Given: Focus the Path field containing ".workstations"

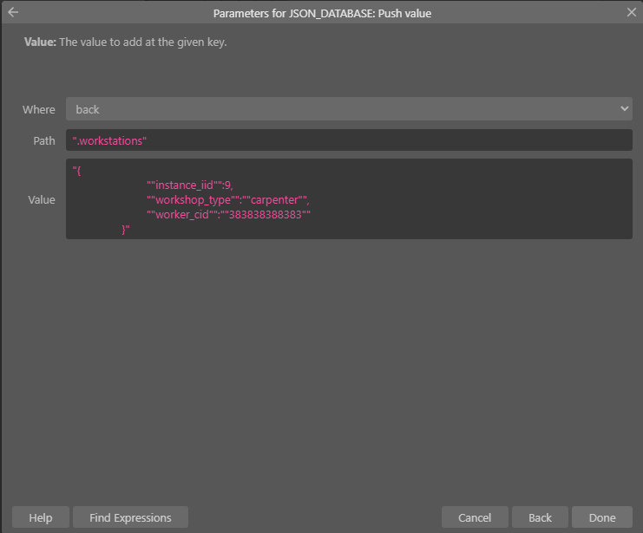Looking at the screenshot, I should 349,140.
